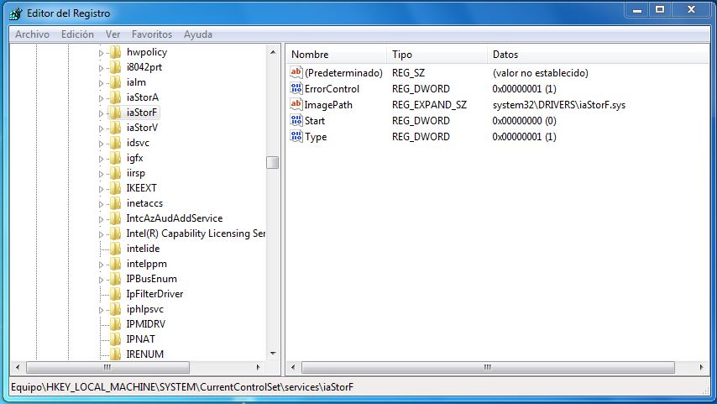This screenshot has height=404, width=717.
Task: Click the Start DWORD value icon
Action: click(x=296, y=120)
